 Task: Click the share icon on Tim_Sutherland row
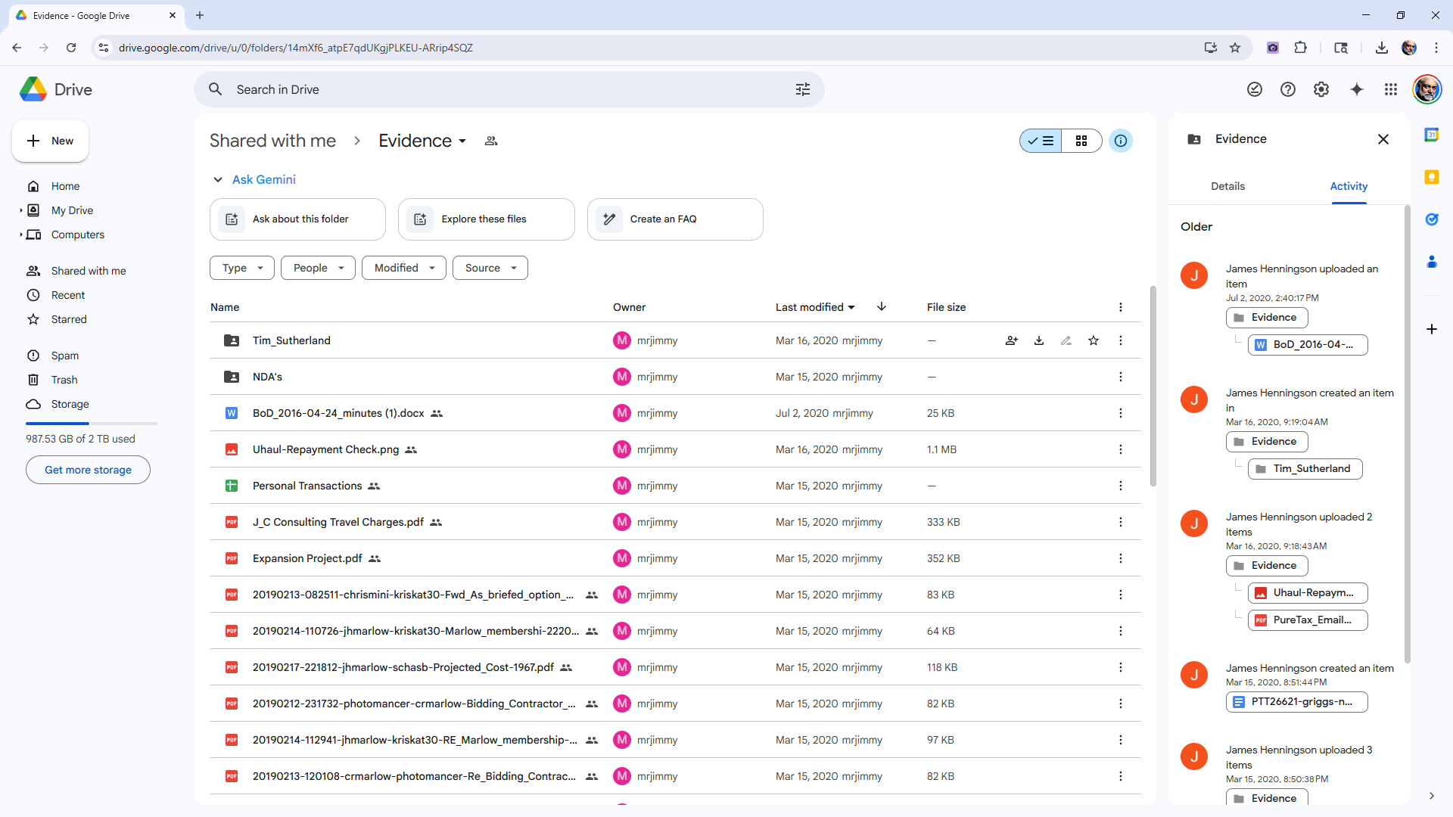[1011, 340]
